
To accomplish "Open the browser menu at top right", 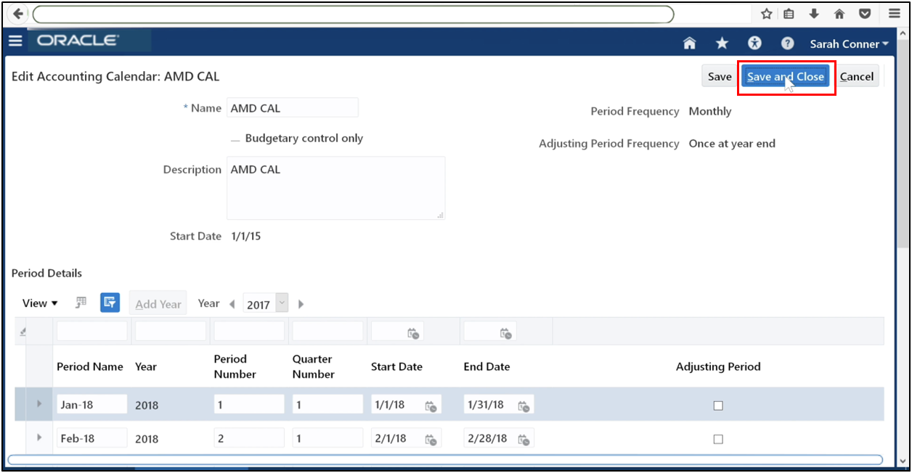I will (x=893, y=13).
